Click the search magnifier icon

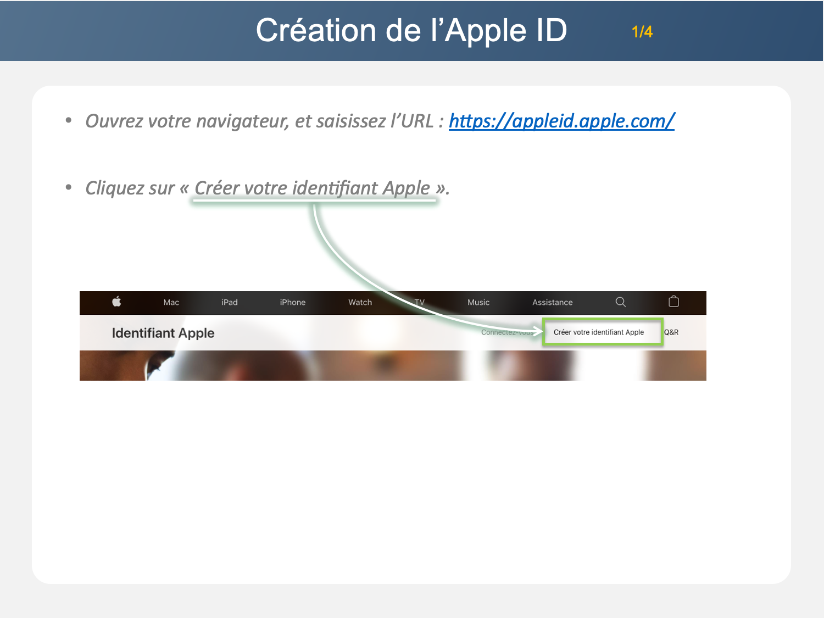coord(621,302)
